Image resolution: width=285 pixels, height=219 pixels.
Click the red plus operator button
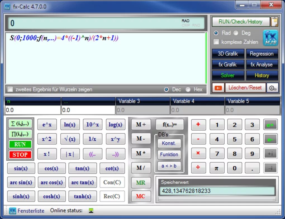[x=198, y=124]
